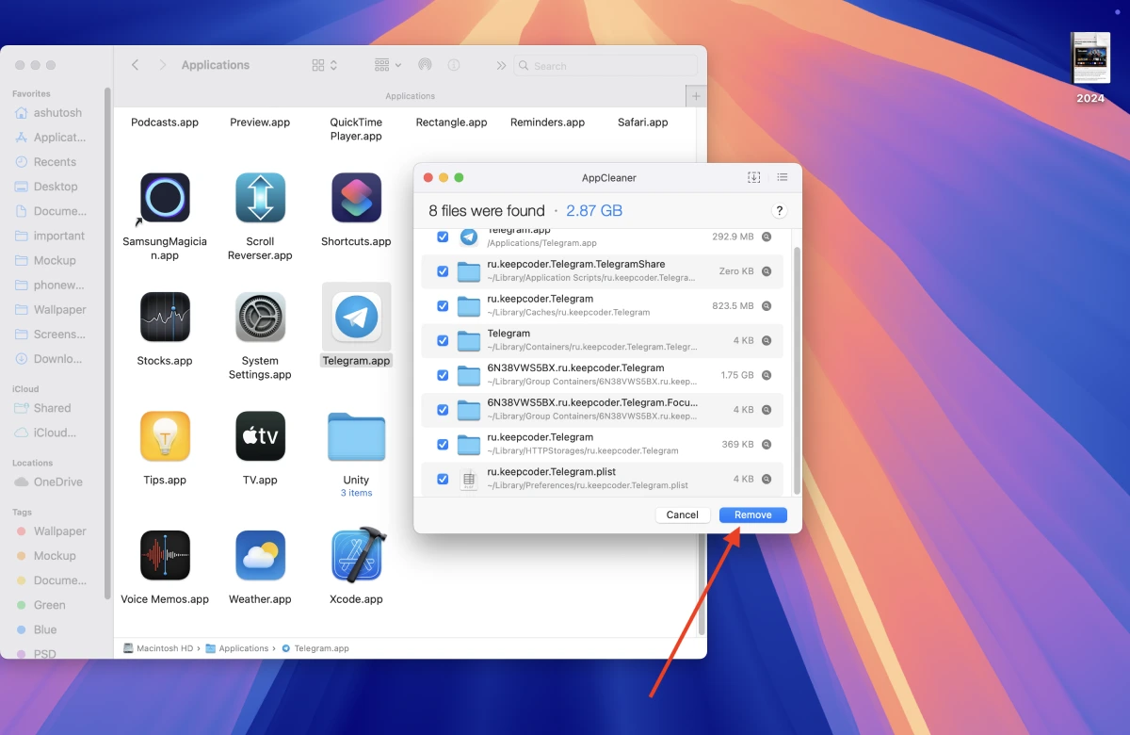Click the AppCleaner drop-target icon in title bar
Image resolution: width=1130 pixels, height=735 pixels.
753,177
